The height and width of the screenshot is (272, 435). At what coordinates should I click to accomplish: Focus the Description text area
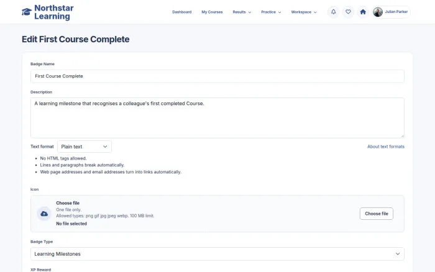pyautogui.click(x=217, y=117)
